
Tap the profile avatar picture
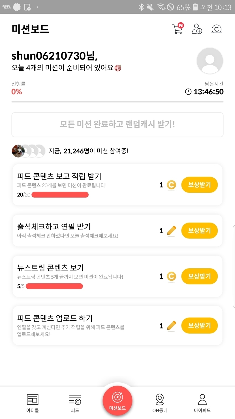click(x=210, y=61)
